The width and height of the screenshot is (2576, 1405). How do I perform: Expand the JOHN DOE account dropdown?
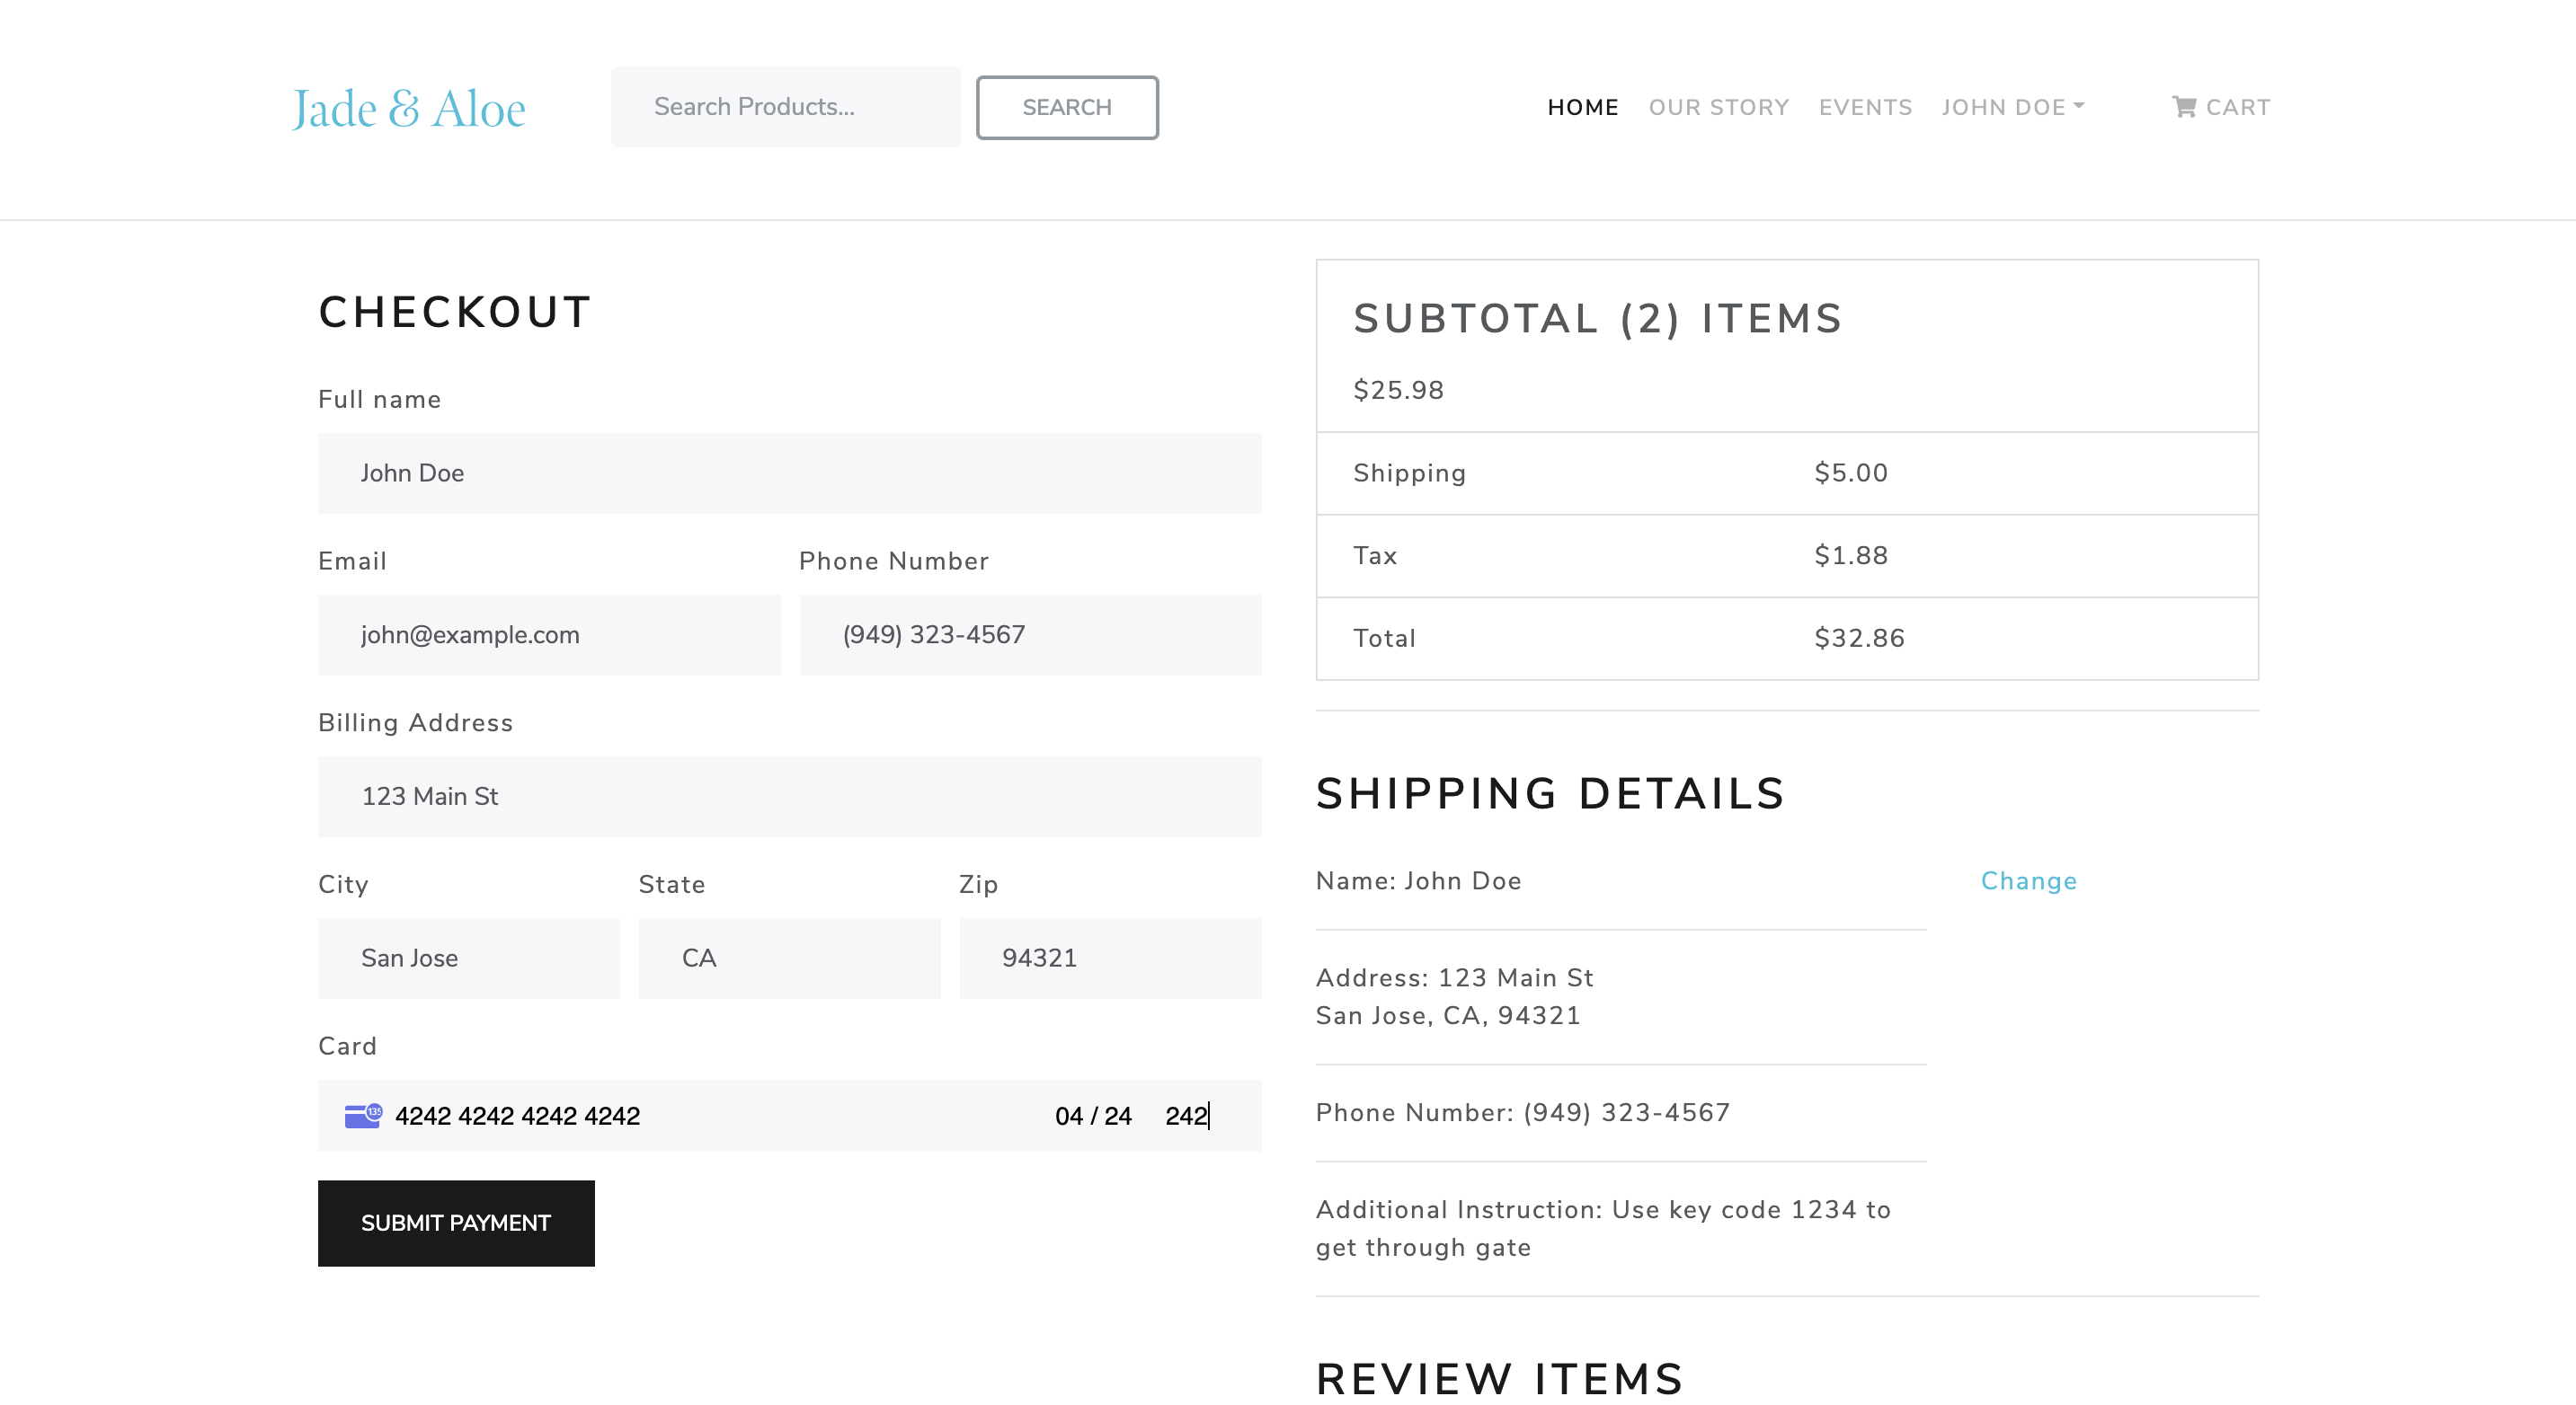[x=2013, y=107]
